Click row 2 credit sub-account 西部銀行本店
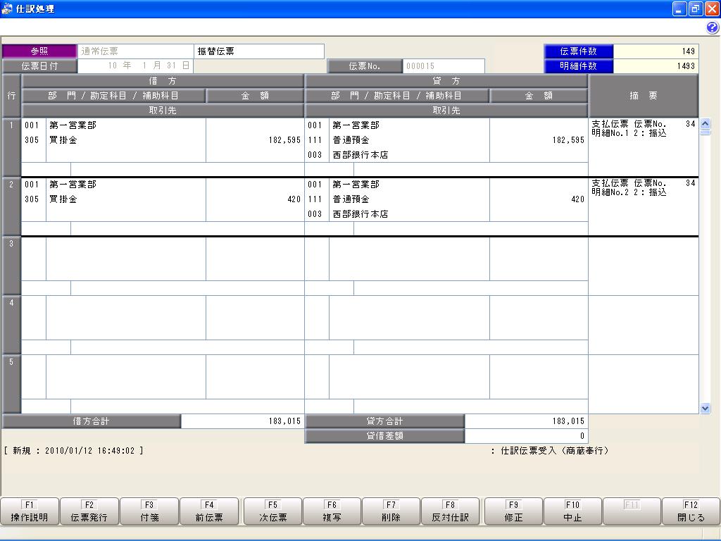Viewport: 721px width, 541px height. coord(360,214)
